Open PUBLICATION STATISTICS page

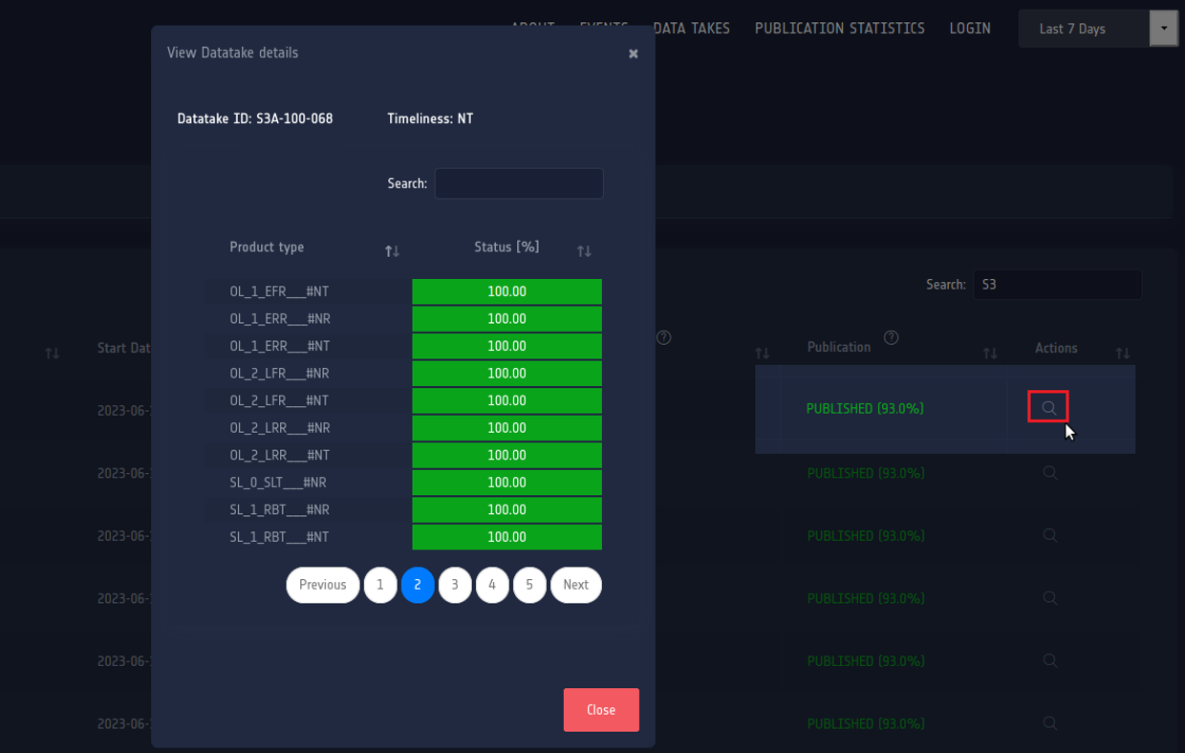840,29
